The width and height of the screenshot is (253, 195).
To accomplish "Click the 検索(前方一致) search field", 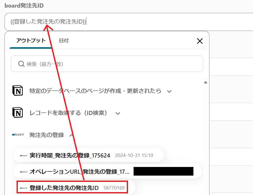I will pyautogui.click(x=107, y=64).
